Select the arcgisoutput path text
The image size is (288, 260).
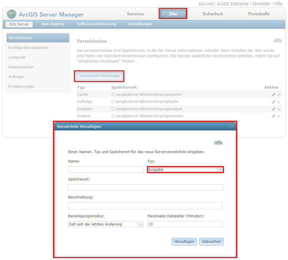point(147,109)
